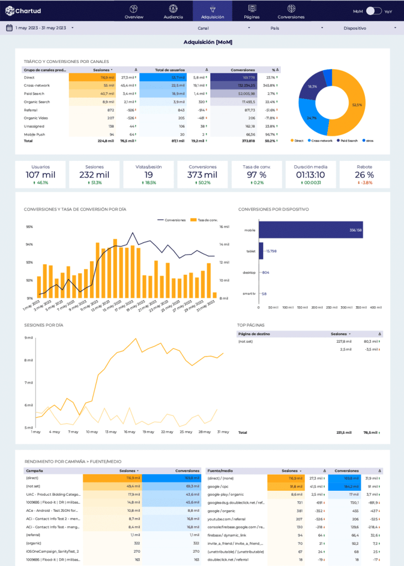404x566 pixels.
Task: Click the Cross-network legend swatch
Action: click(x=309, y=140)
